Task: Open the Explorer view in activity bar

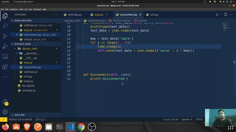Action: pos(5,16)
